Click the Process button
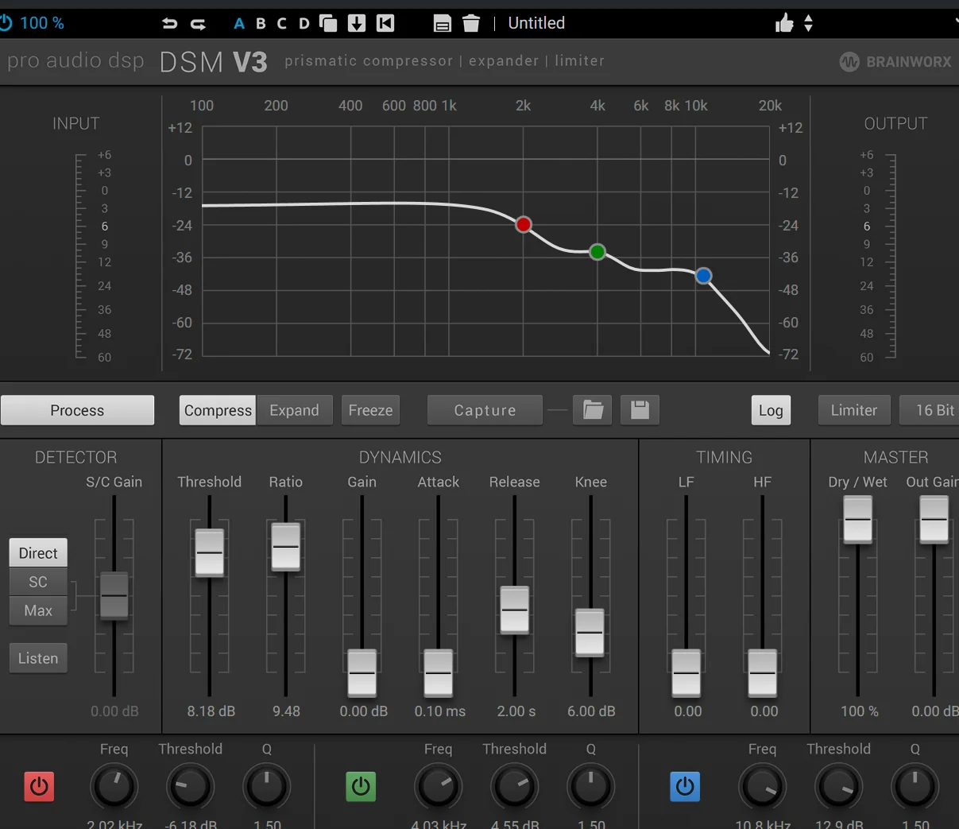This screenshot has width=959, height=829. 77,410
